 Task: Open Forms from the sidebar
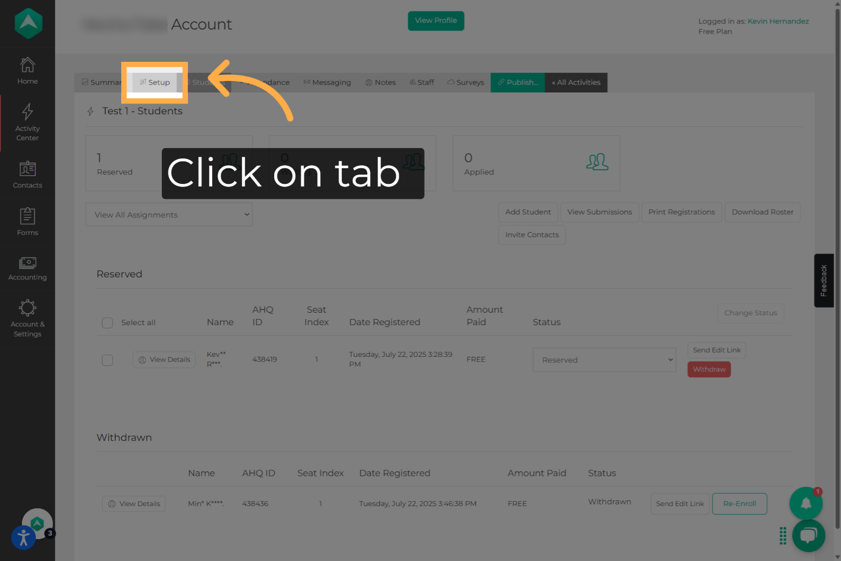click(28, 222)
